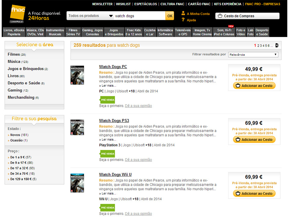Click the question mark Ajuda icon

183,20
